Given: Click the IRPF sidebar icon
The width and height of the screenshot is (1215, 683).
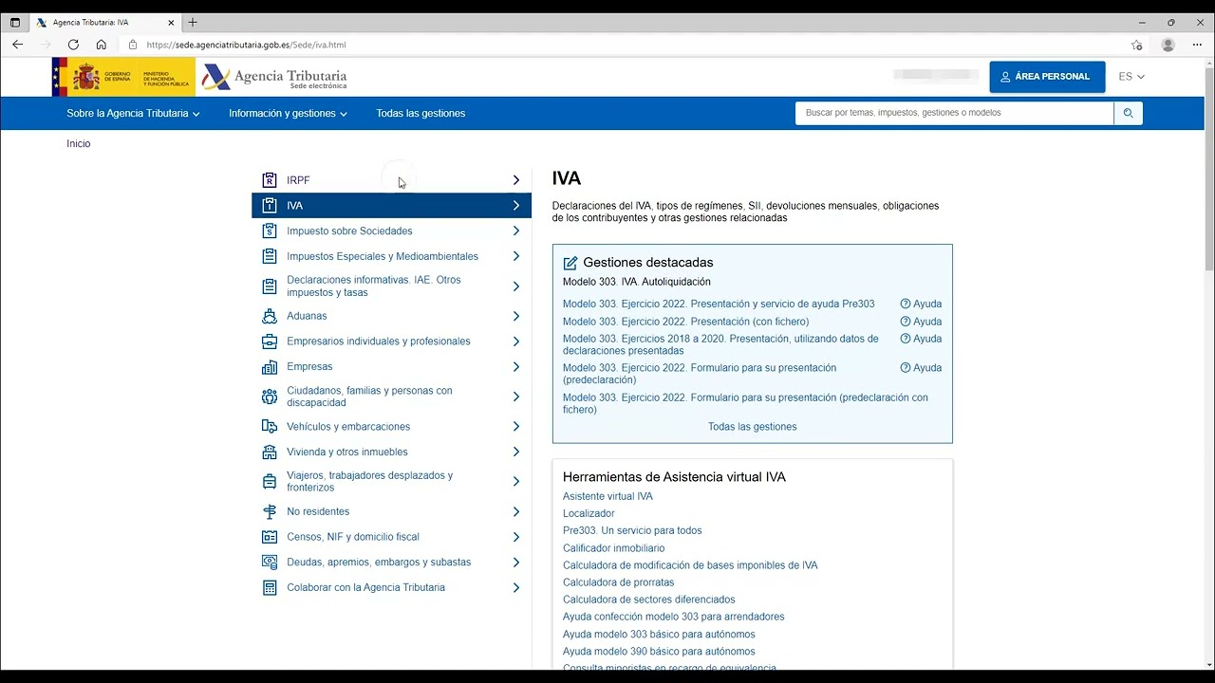Looking at the screenshot, I should click(270, 180).
